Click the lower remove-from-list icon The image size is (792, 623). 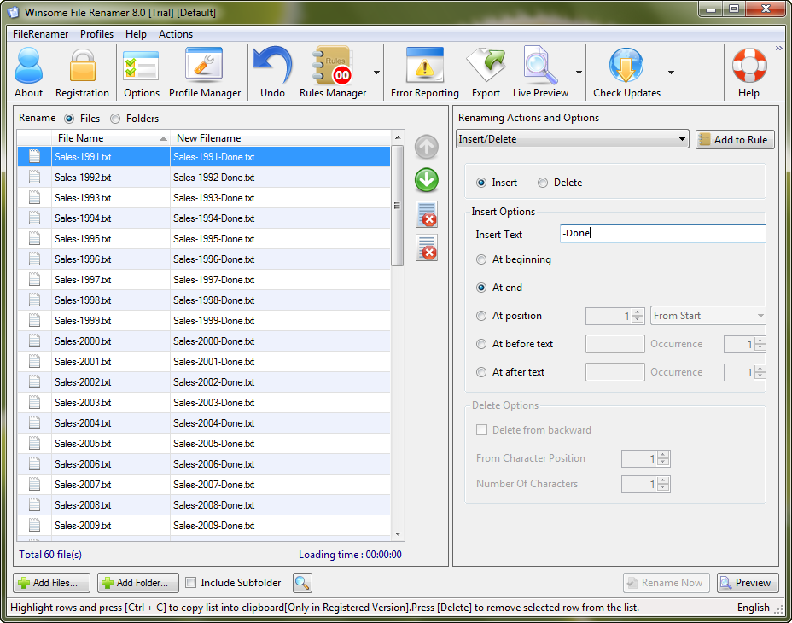click(427, 247)
